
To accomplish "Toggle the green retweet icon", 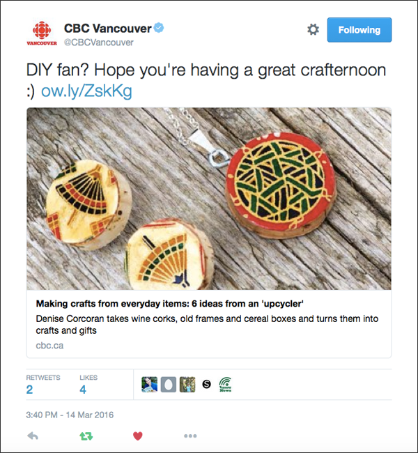I will [x=86, y=436].
